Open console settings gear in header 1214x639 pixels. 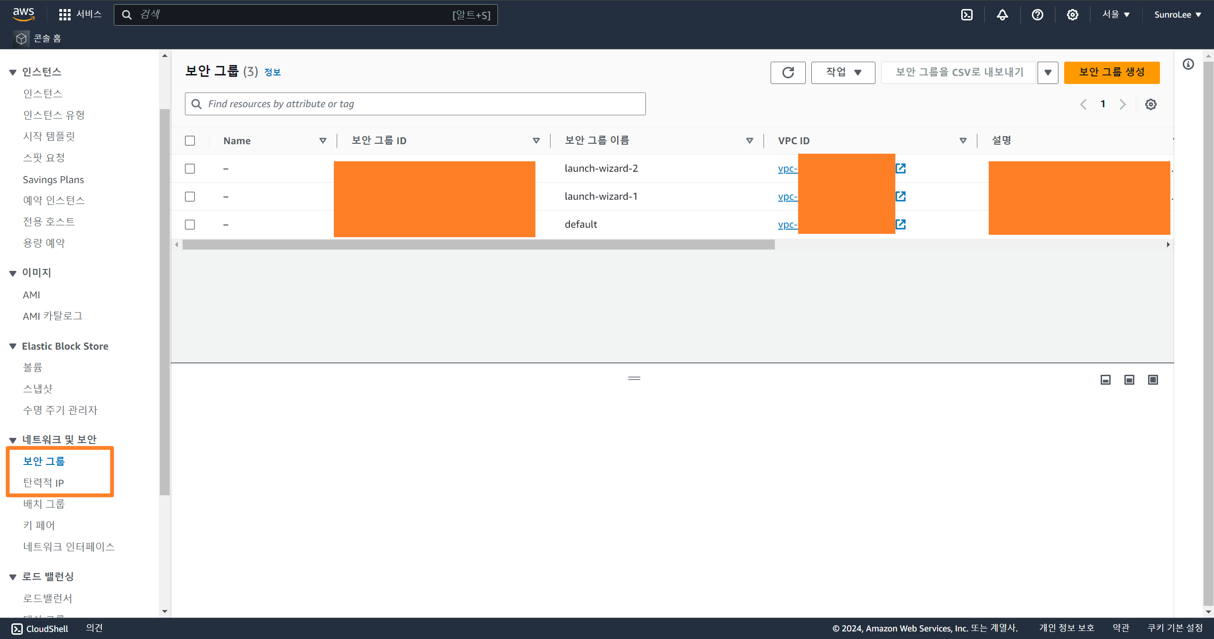(1072, 15)
